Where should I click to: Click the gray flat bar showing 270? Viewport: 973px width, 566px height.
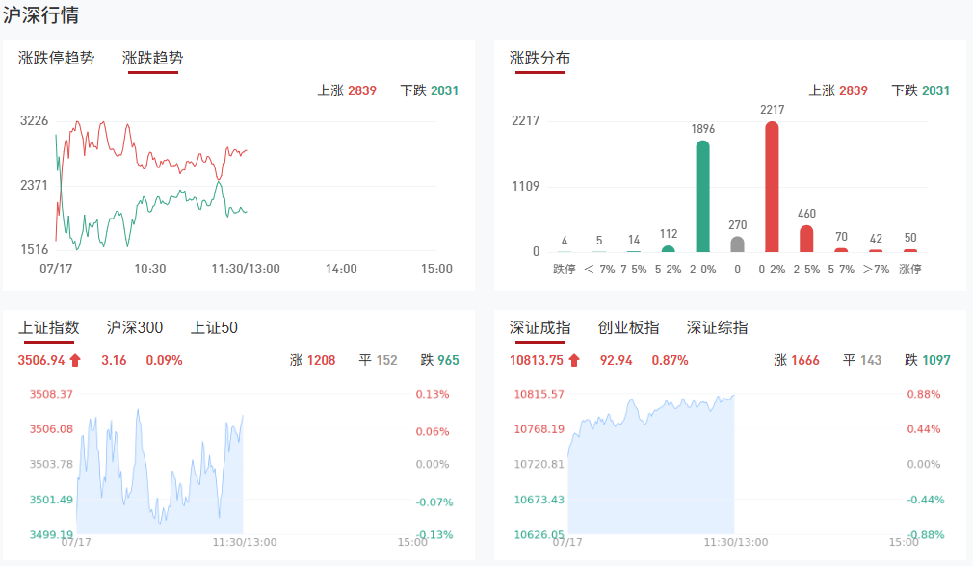(737, 244)
